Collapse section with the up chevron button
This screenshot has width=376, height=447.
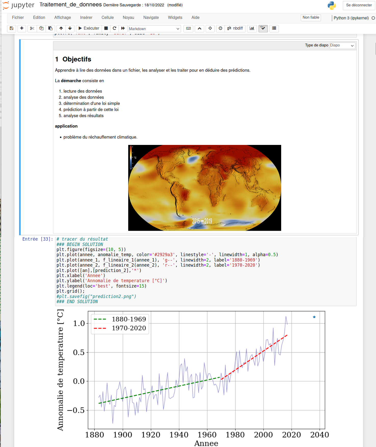199,28
